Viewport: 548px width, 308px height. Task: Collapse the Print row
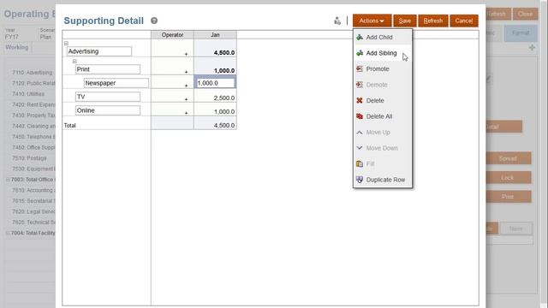click(74, 61)
